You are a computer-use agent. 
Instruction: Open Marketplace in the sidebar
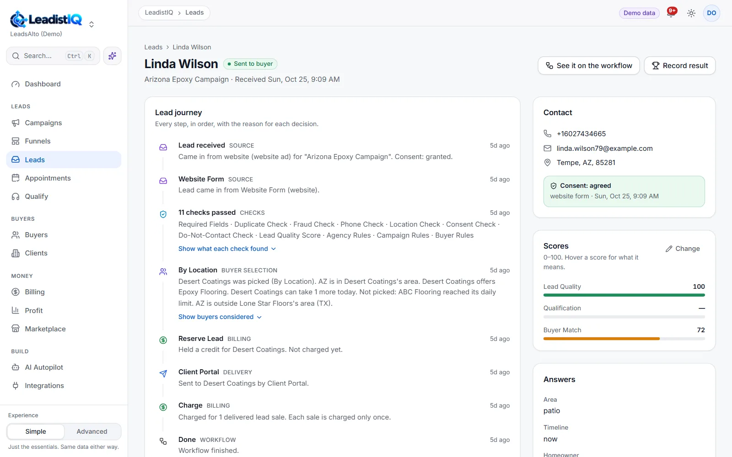coord(64,329)
